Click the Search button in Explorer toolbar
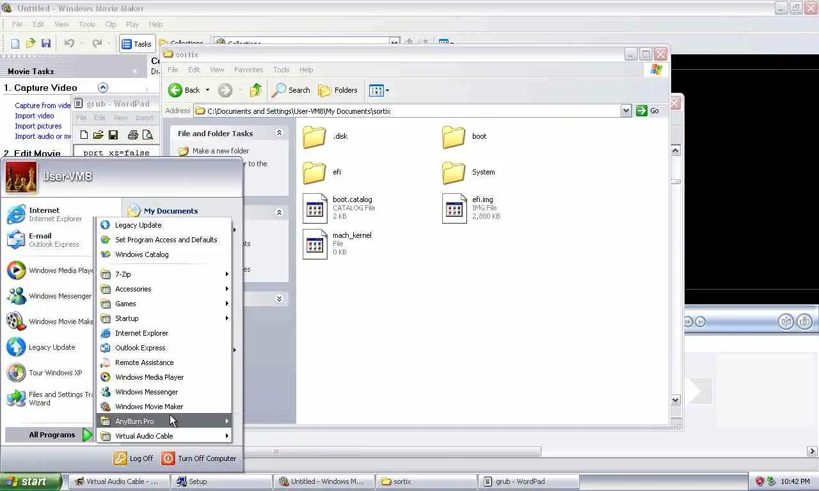This screenshot has height=491, width=819. click(x=291, y=90)
